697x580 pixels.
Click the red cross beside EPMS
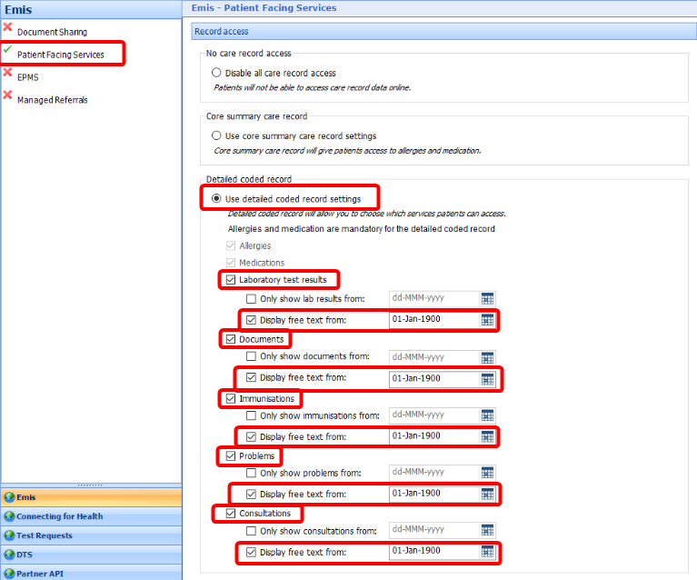[7, 72]
